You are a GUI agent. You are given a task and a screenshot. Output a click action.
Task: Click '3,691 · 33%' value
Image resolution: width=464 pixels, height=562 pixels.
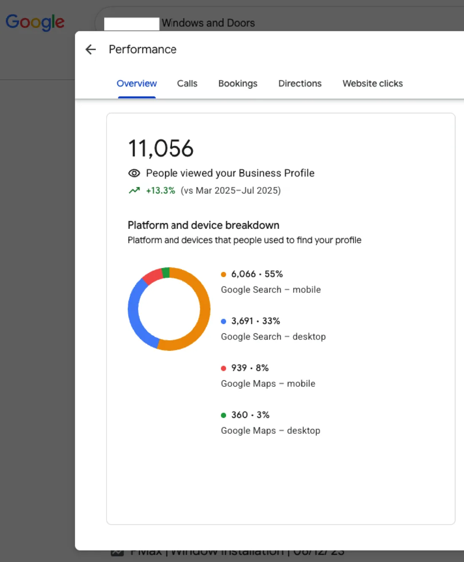tap(256, 321)
